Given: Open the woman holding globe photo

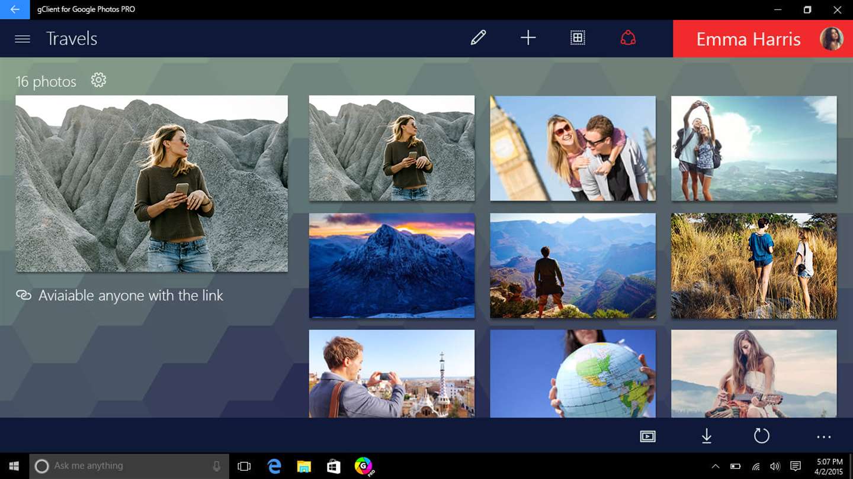Looking at the screenshot, I should 573,374.
